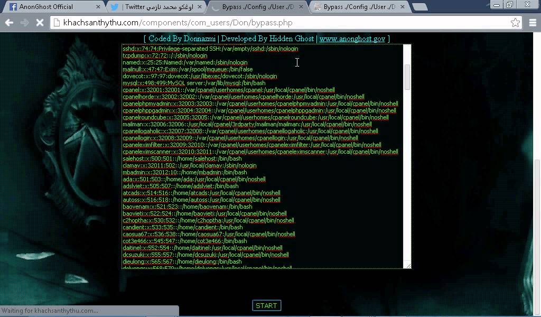The image size is (541, 317).
Task: Close the AnonGhost Official tab
Action: pyautogui.click(x=98, y=7)
